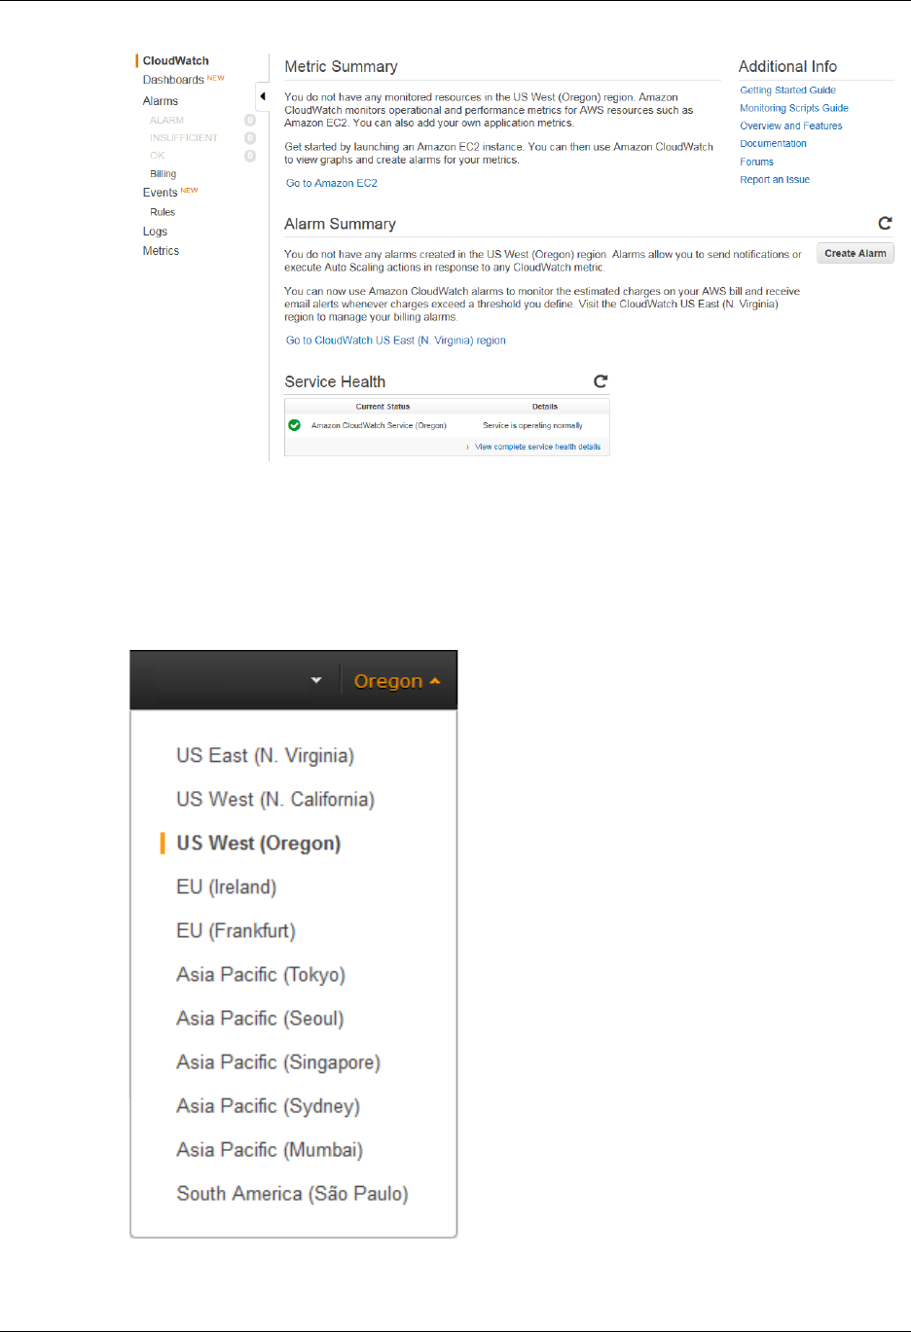Open Dashboards in the sidebar

coord(173,80)
